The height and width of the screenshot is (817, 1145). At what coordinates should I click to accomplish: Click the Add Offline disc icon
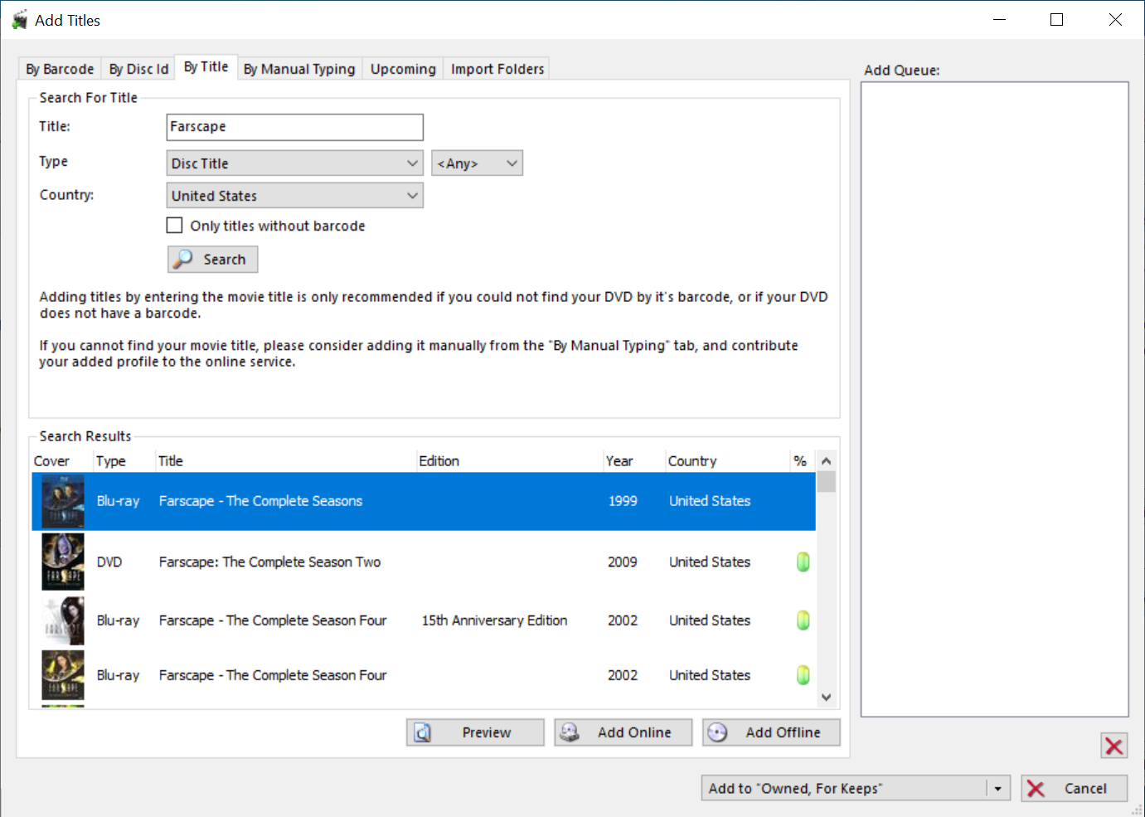pyautogui.click(x=717, y=732)
